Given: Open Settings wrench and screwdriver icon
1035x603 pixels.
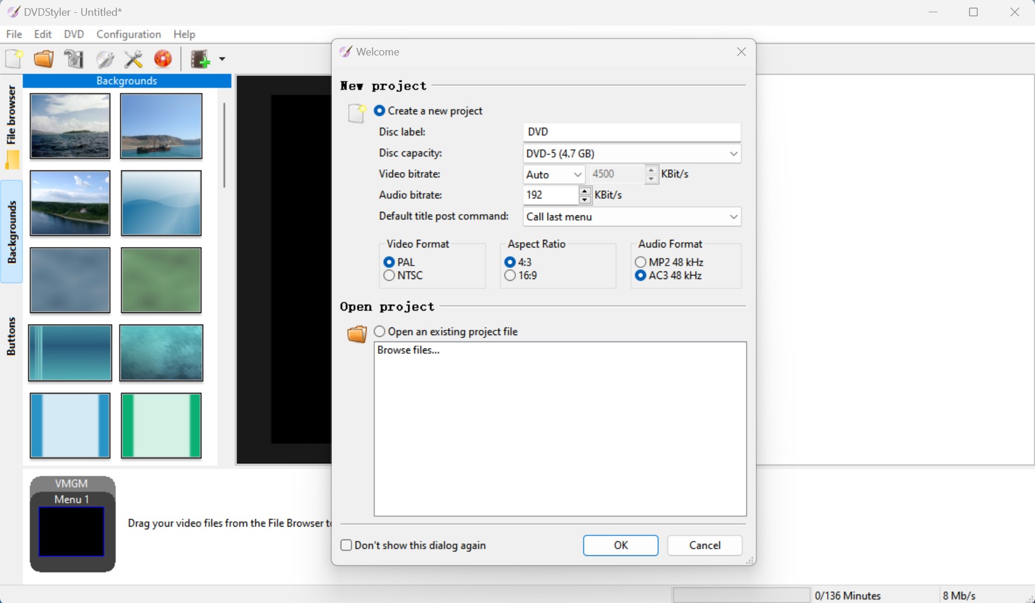Looking at the screenshot, I should 134,59.
